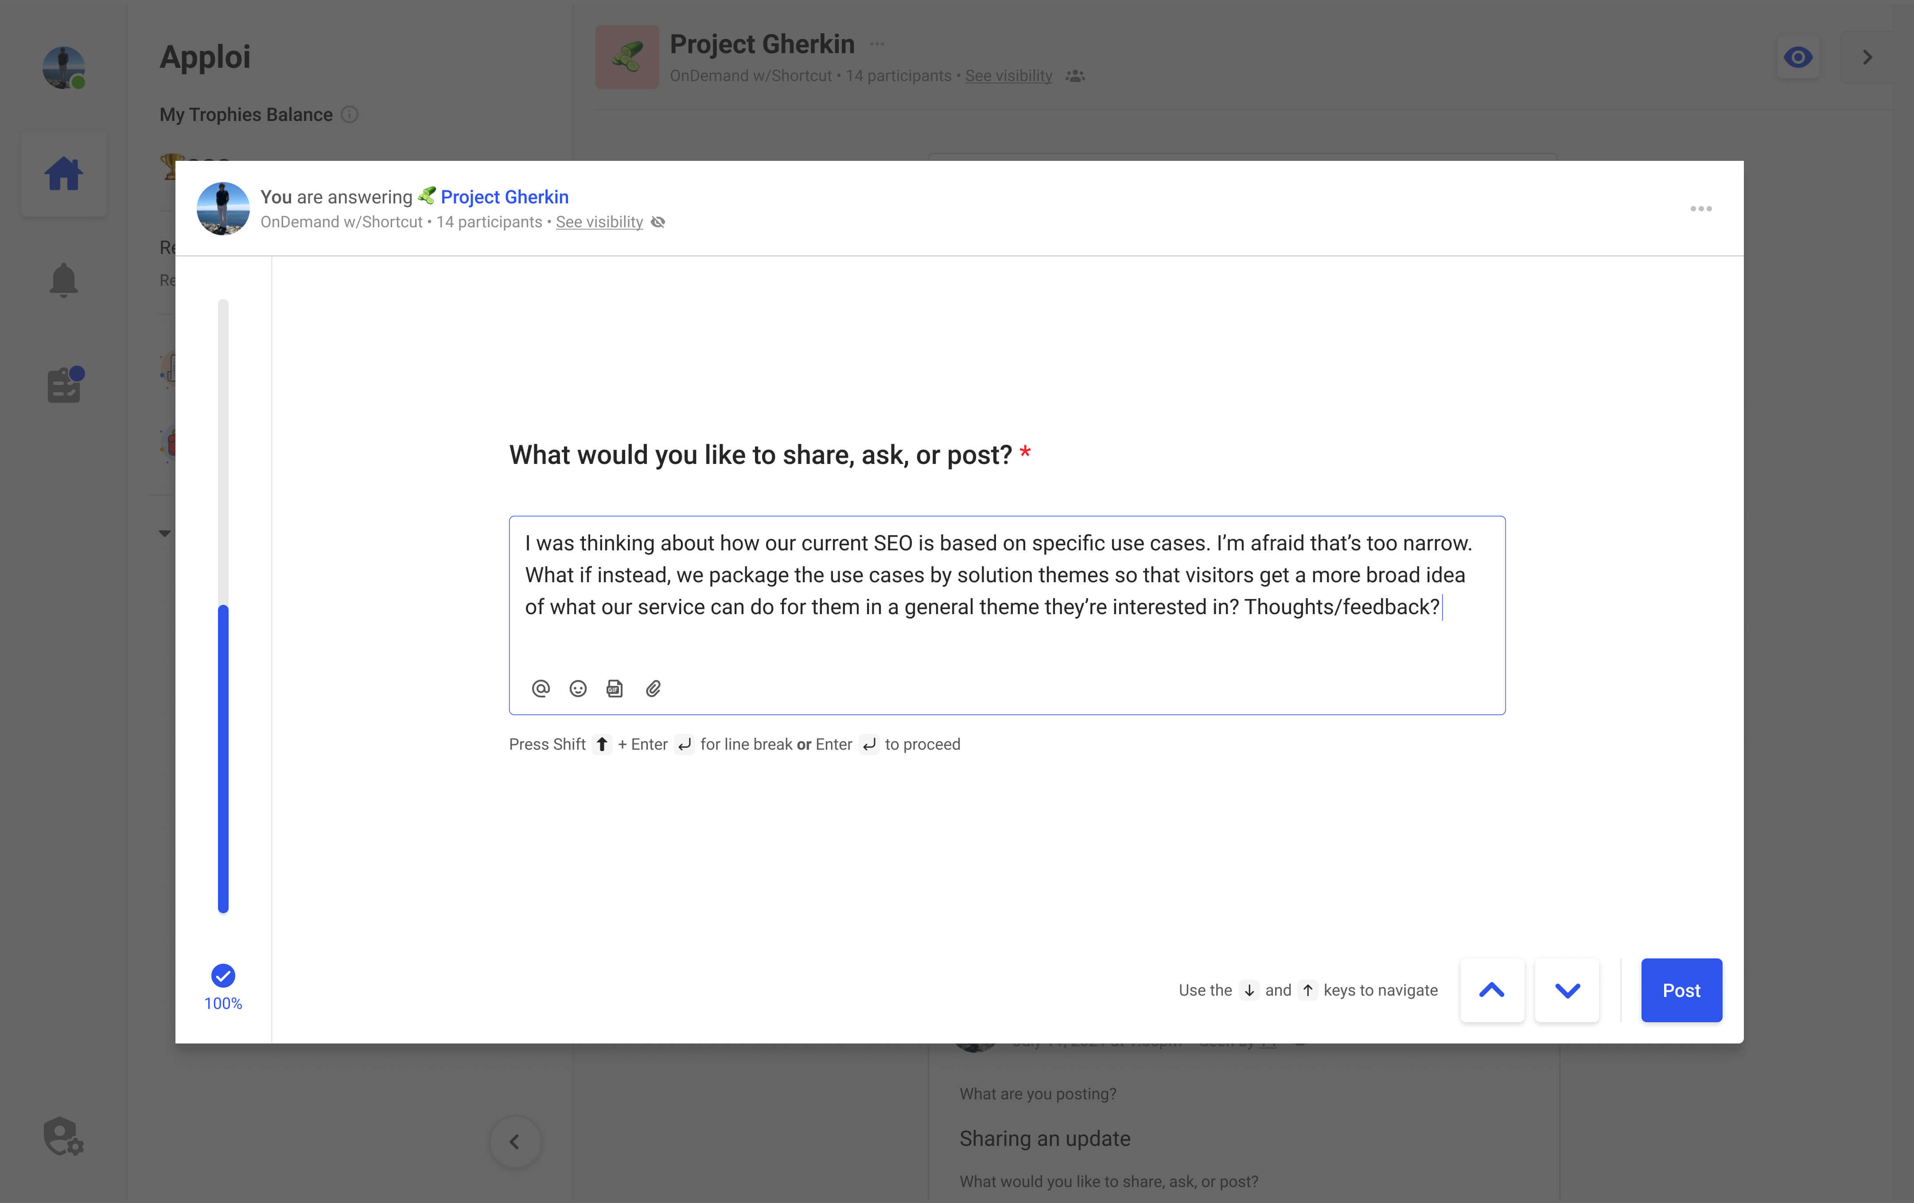This screenshot has width=1914, height=1203.
Task: Select the Home icon in the sidebar
Action: 64,173
